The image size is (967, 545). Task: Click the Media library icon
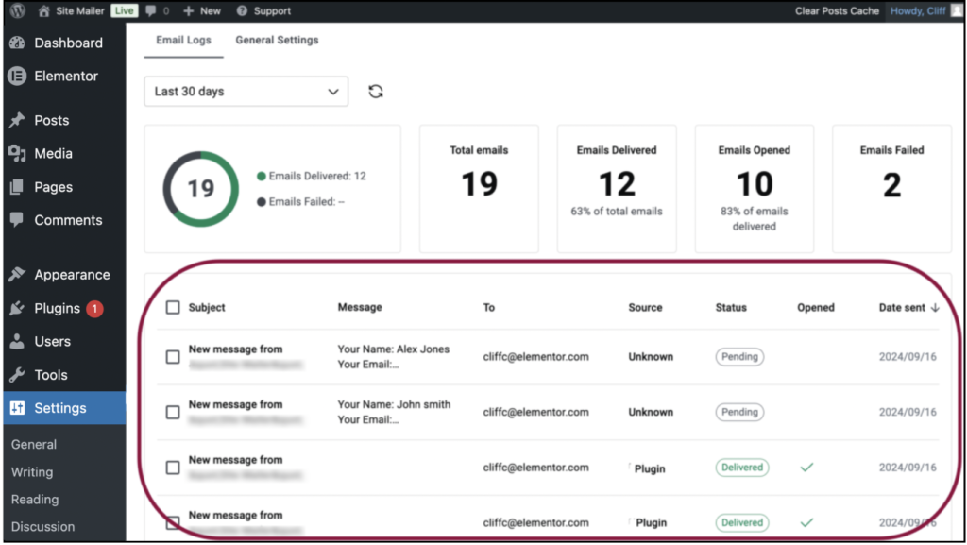pyautogui.click(x=17, y=154)
